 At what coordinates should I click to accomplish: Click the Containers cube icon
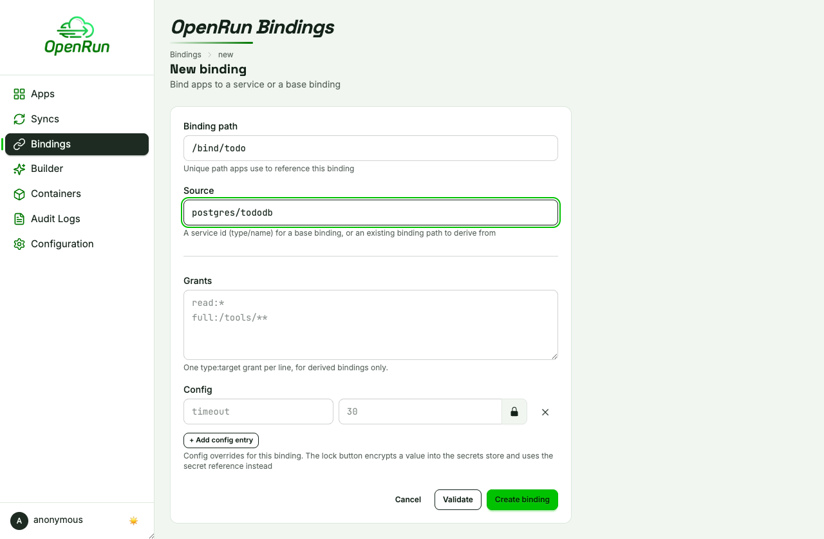point(19,194)
